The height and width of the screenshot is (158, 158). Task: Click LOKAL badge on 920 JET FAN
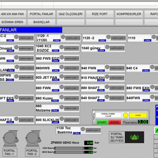[x=56, y=80]
